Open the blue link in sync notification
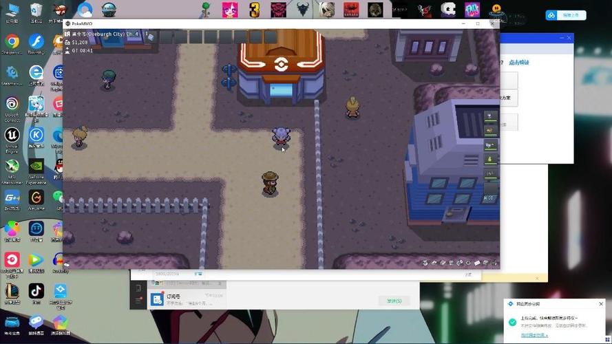The height and width of the screenshot is (344, 612). [x=534, y=335]
